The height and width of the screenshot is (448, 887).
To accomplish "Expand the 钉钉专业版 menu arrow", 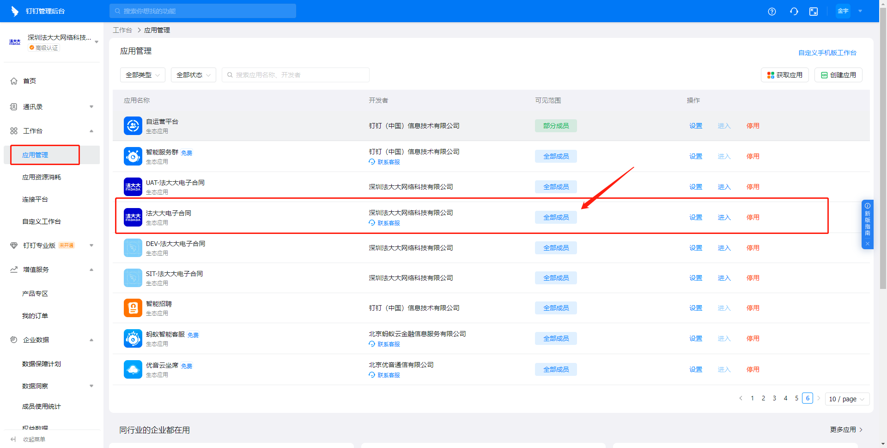I will [91, 245].
